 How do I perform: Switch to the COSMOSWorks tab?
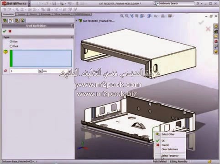(x=82, y=14)
